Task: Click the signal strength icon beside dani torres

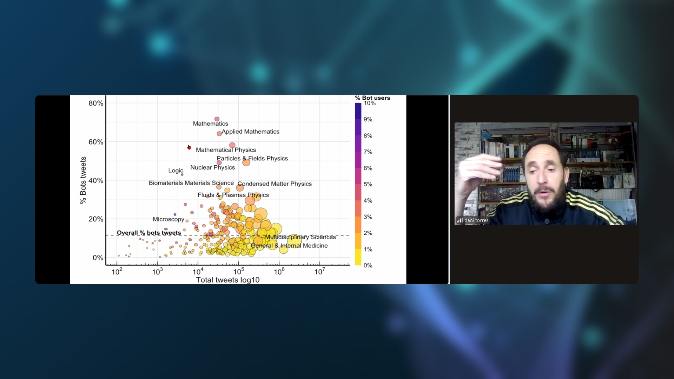Action: point(459,220)
